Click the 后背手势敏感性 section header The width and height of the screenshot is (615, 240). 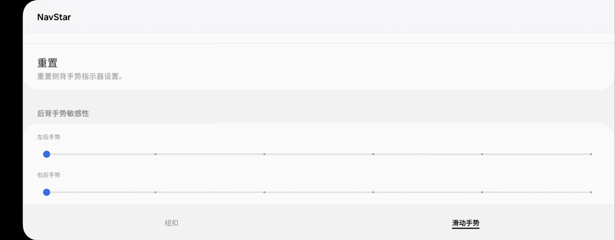point(63,114)
